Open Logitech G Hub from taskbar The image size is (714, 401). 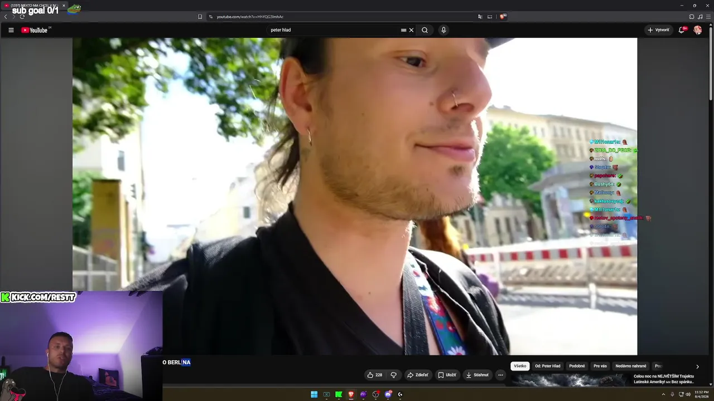pos(400,394)
